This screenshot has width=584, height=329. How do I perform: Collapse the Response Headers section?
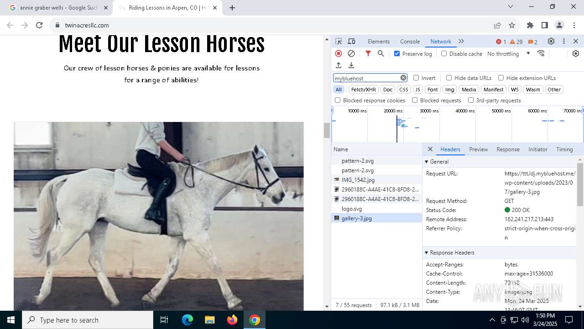point(427,253)
